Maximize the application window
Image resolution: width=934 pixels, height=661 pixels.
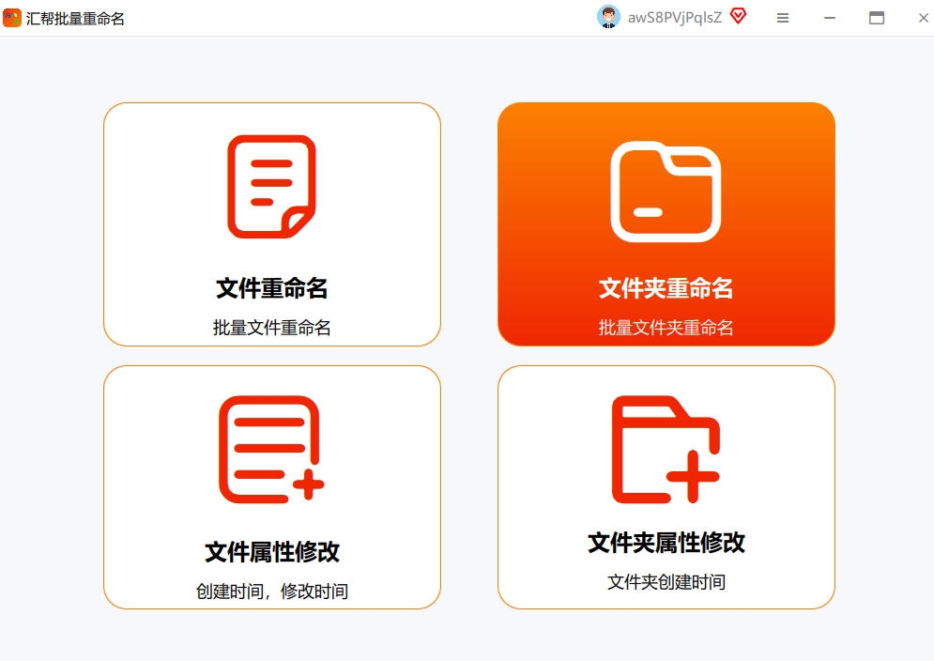876,18
